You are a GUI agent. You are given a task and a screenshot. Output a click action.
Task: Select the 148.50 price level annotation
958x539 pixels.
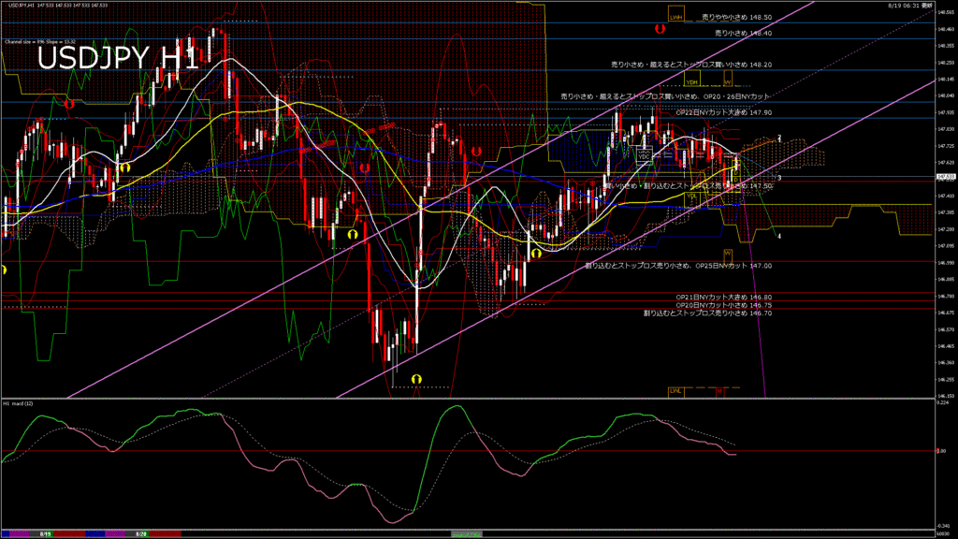tap(736, 18)
